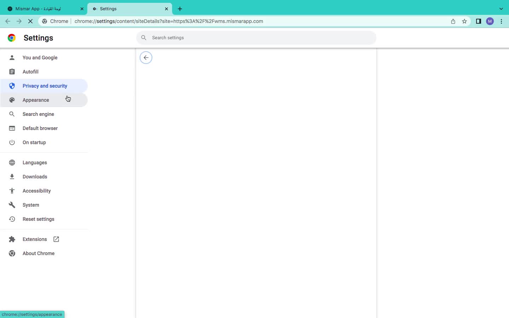Screen dimensions: 509x318
Task: Expand the tab search chevron
Action: 501,9
